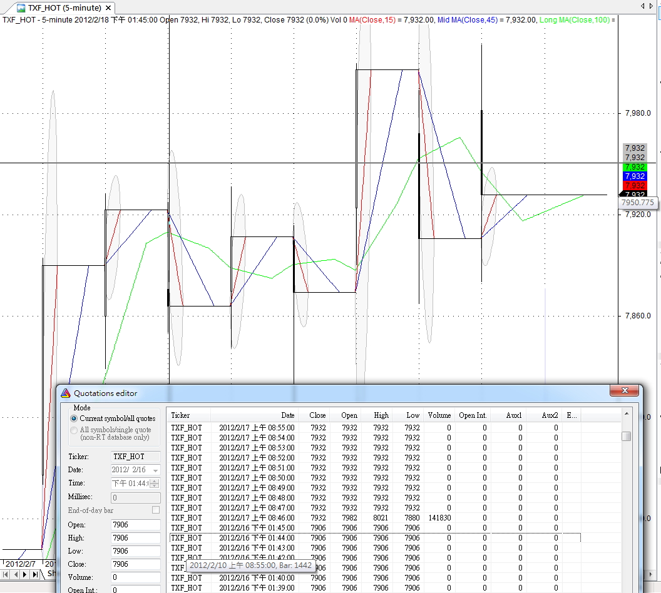Viewport: 661px width, 593px height.
Task: Click the High price input field
Action: coord(135,538)
